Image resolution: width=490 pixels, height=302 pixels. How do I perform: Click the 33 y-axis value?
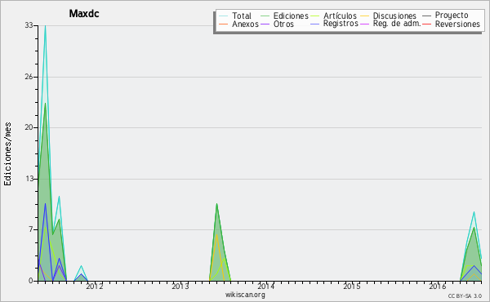(x=29, y=25)
